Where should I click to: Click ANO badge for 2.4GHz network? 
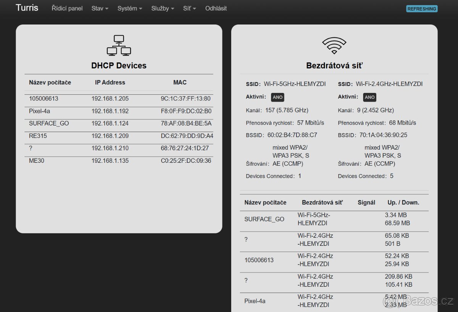coord(369,97)
